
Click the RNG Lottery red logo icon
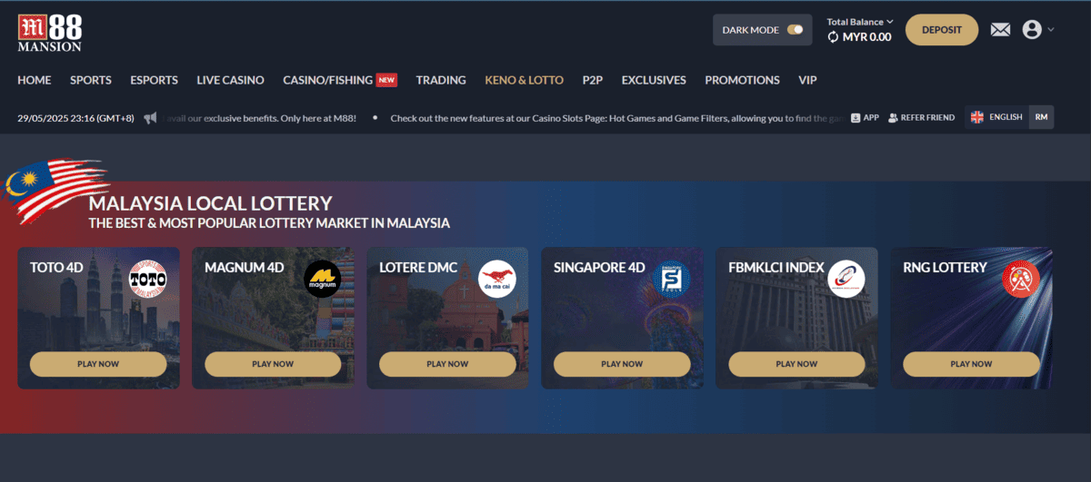(1021, 280)
